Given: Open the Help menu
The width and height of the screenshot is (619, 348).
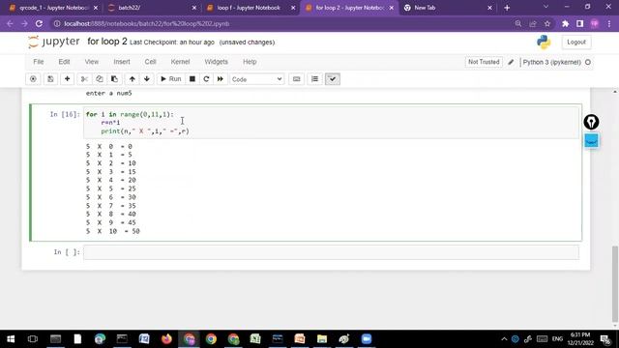Looking at the screenshot, I should (250, 62).
